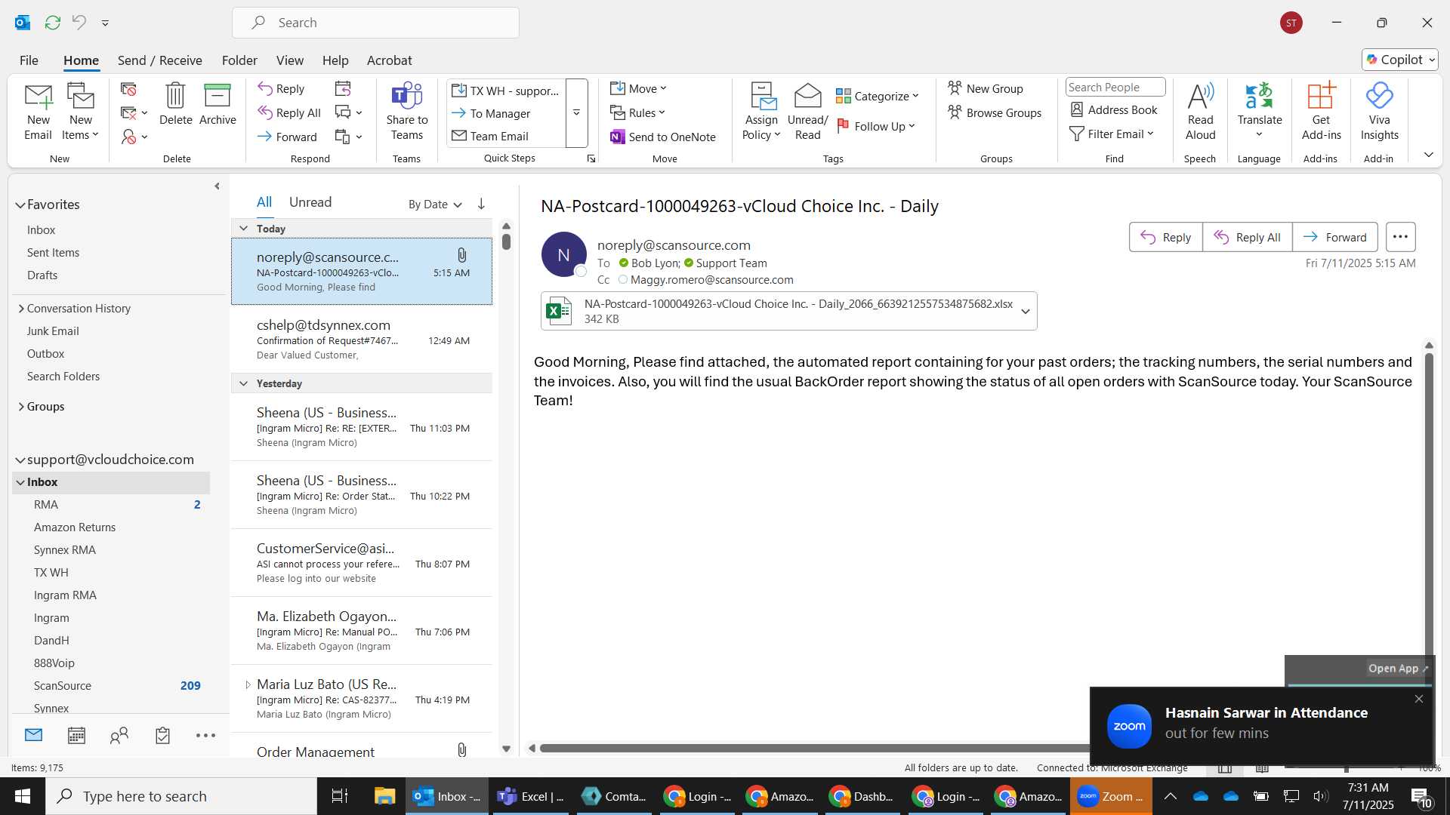Open Windows Start menu

point(23,796)
